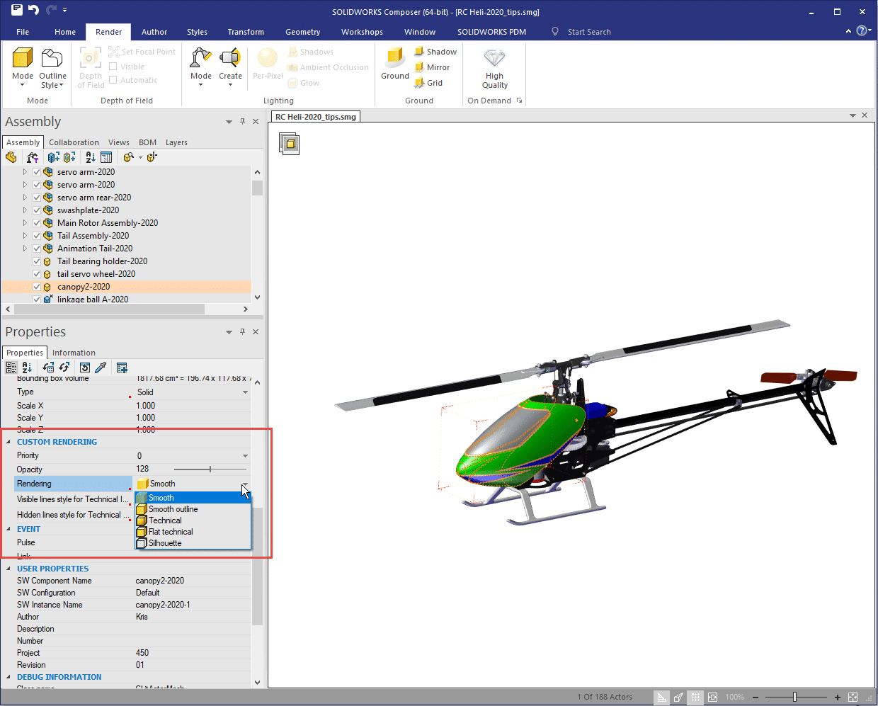Image resolution: width=878 pixels, height=706 pixels.
Task: Click the Outline Style icon
Action: tap(52, 59)
